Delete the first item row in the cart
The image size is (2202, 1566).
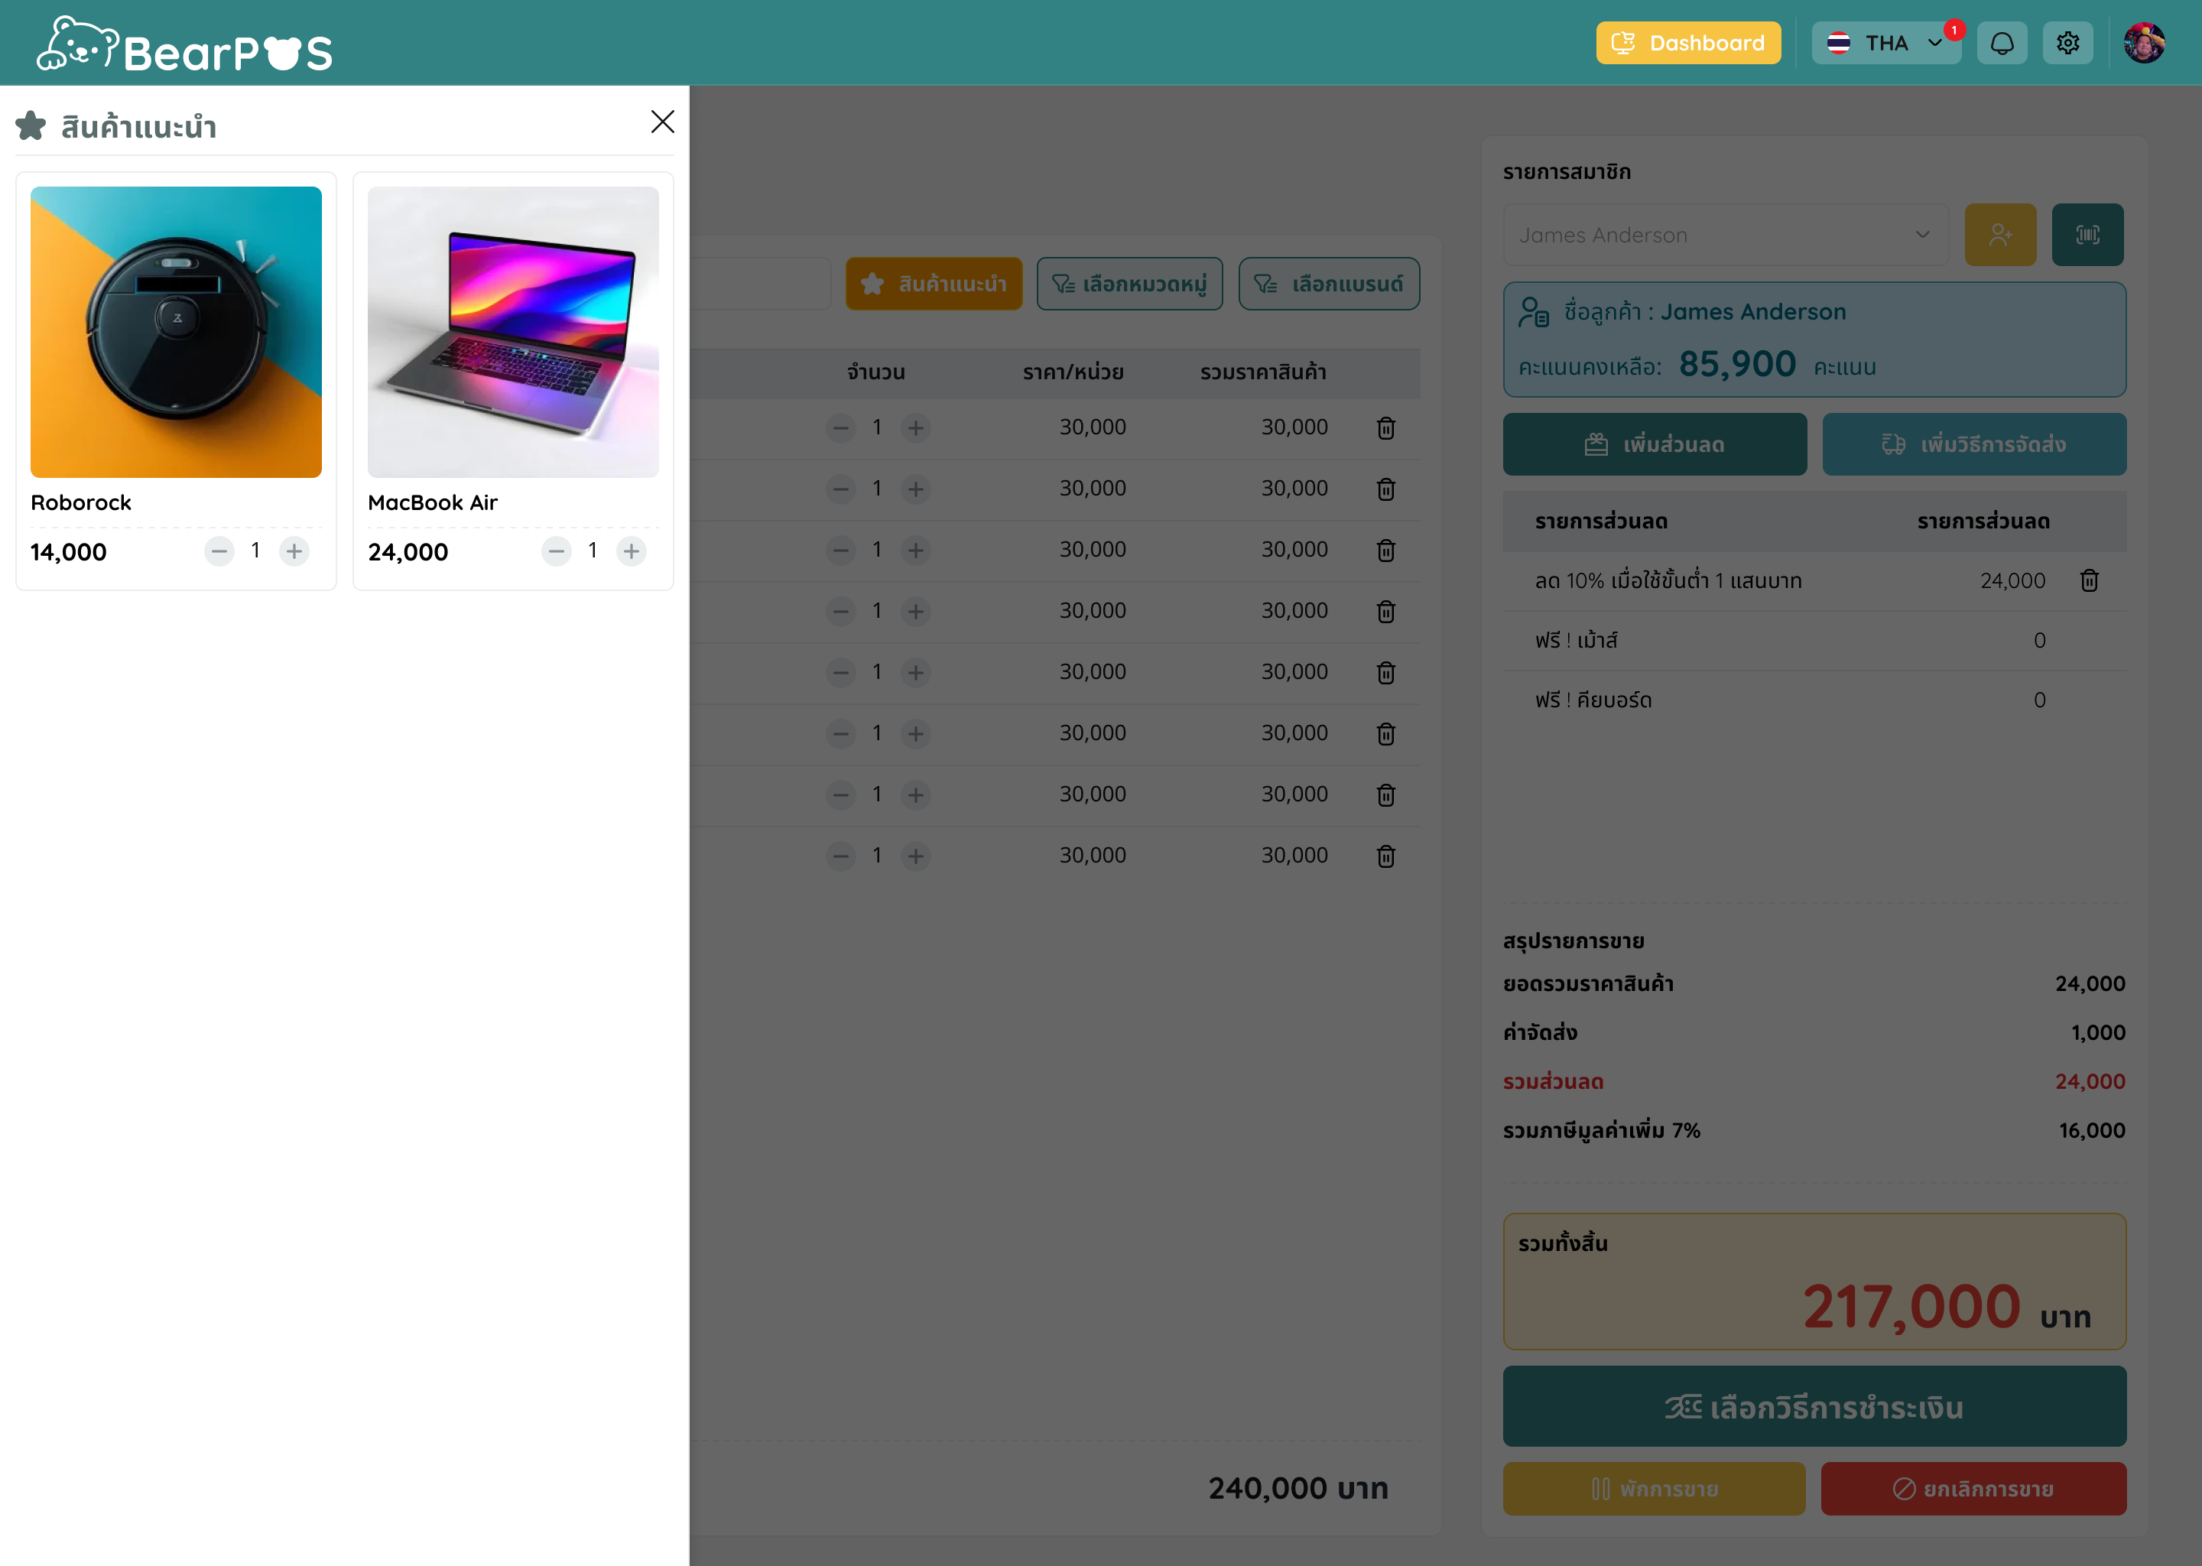coord(1385,428)
